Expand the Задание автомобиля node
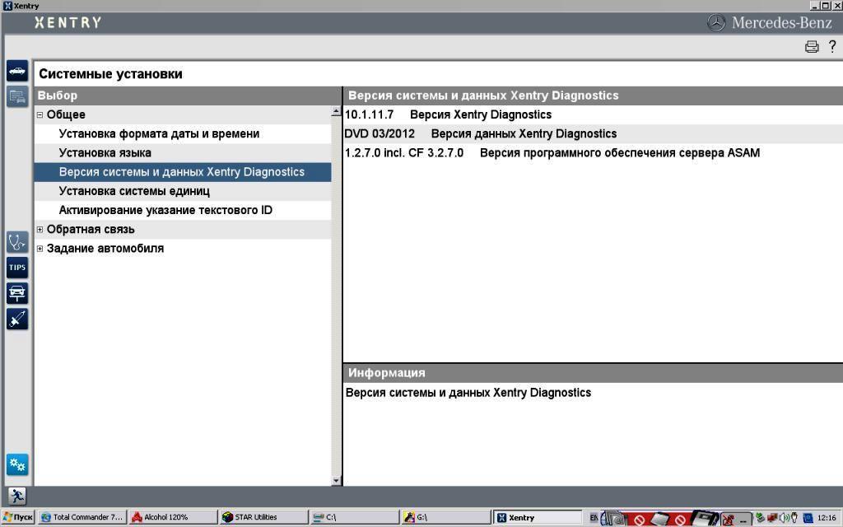 40,249
